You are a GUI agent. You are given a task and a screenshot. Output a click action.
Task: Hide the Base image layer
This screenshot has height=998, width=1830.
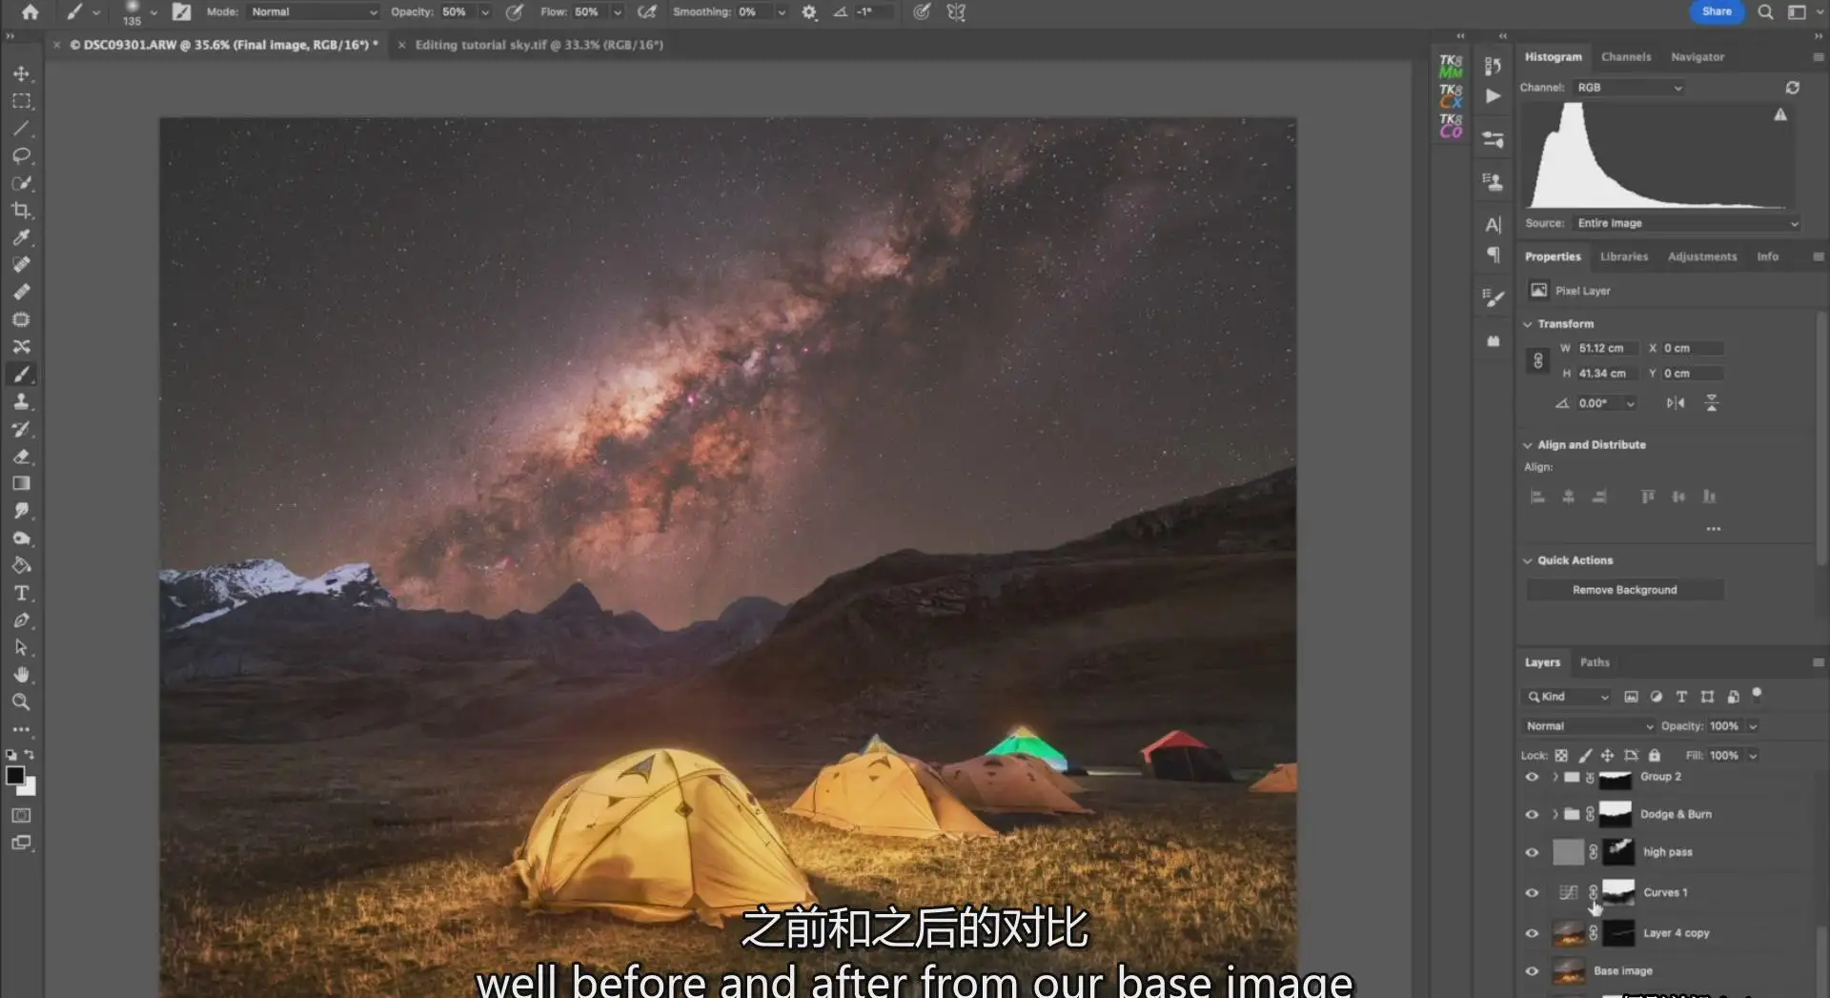pyautogui.click(x=1532, y=971)
